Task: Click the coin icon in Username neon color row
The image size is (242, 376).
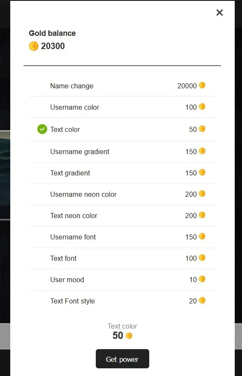Action: [x=202, y=193]
